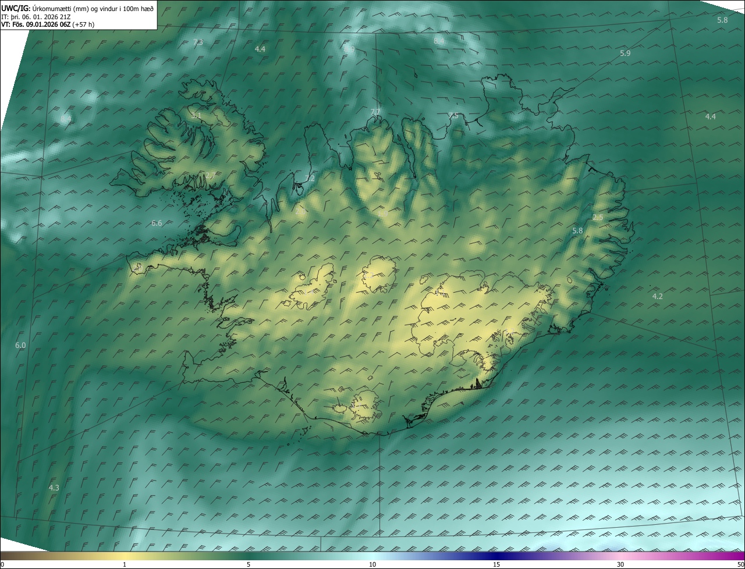Click the 10 tick on color scale
Screen dimensions: 745x569
pyautogui.click(x=372, y=565)
